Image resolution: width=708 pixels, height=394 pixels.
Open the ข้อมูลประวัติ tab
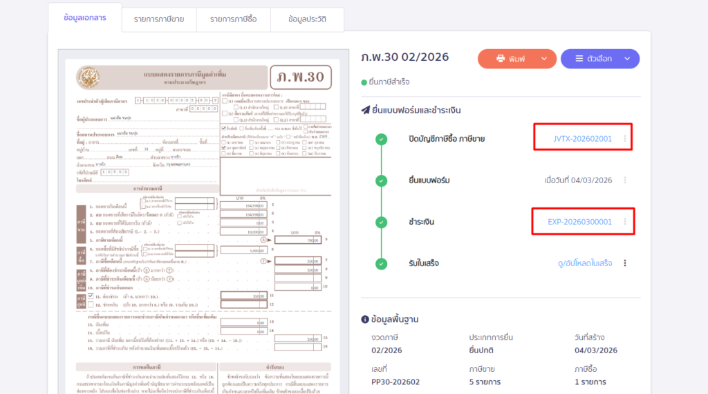[x=307, y=19]
